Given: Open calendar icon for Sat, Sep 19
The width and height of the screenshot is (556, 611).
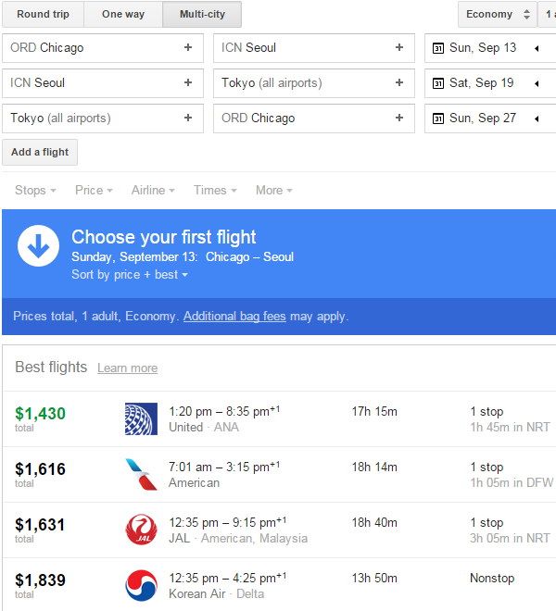Looking at the screenshot, I should tap(438, 83).
